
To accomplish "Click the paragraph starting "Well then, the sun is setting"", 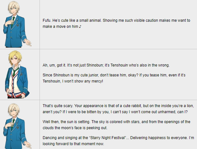I will [116, 125].
